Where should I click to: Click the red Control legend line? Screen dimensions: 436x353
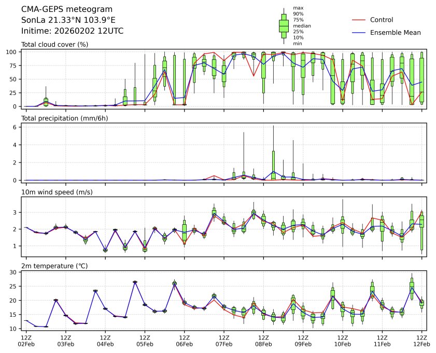point(359,20)
